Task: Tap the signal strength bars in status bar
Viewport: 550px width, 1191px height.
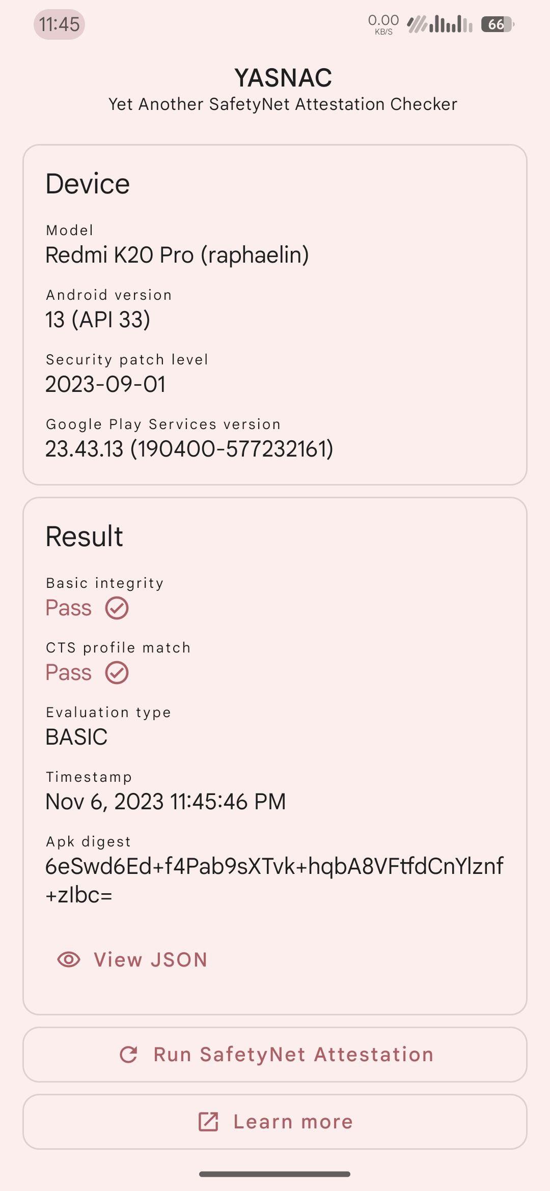Action: [x=440, y=24]
